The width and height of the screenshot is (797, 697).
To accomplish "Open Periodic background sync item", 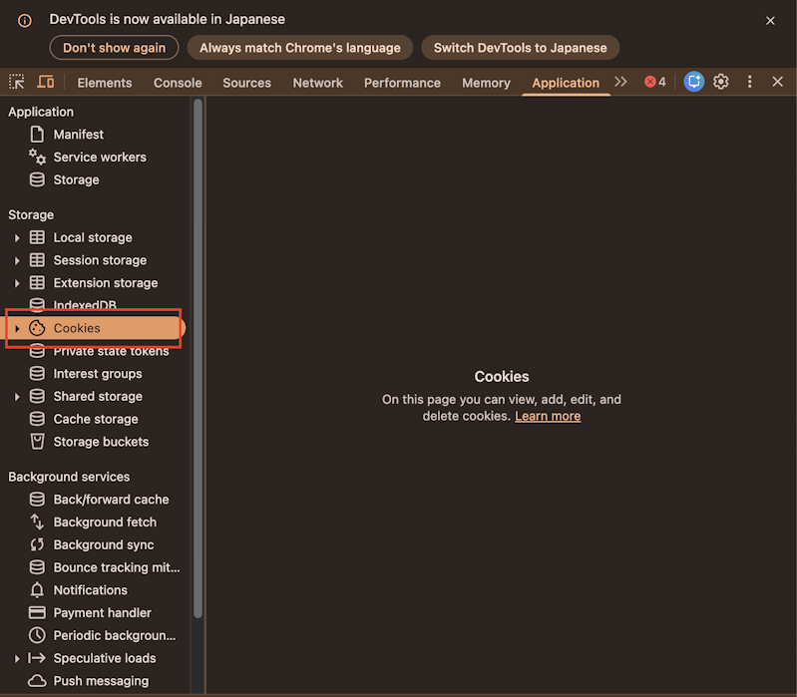I will click(x=115, y=635).
